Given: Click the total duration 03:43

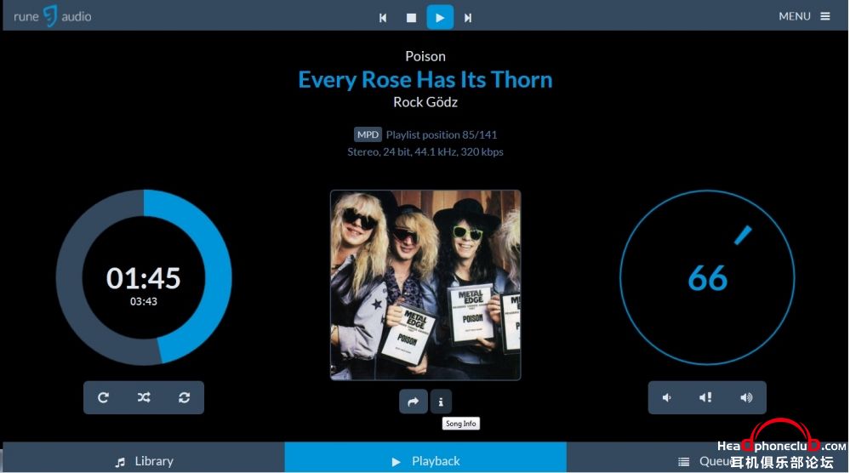Looking at the screenshot, I should point(144,301).
